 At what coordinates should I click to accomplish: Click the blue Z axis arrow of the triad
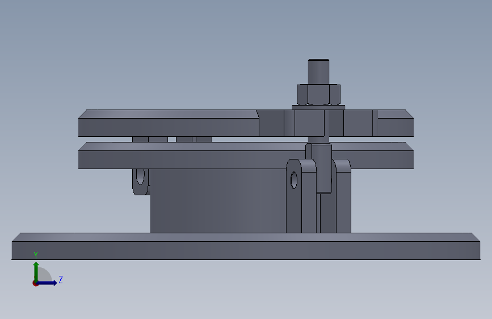(47, 283)
